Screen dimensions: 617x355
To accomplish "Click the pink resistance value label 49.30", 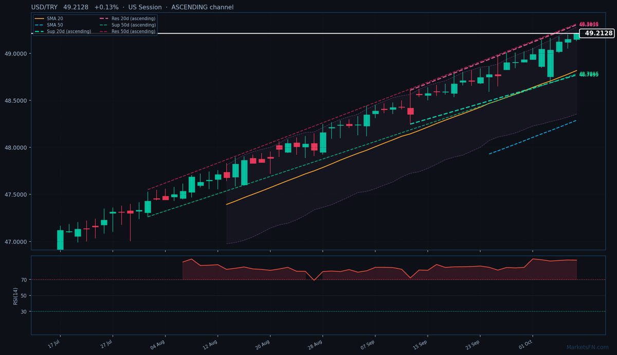I will pos(589,24).
